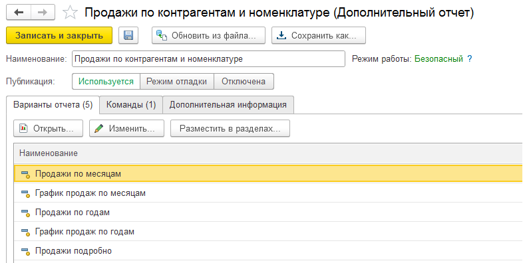Set publication to Отключена
523x263 pixels.
(244, 82)
